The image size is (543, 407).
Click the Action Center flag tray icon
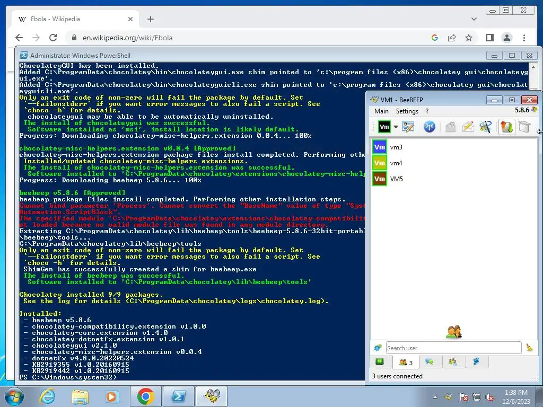464,396
